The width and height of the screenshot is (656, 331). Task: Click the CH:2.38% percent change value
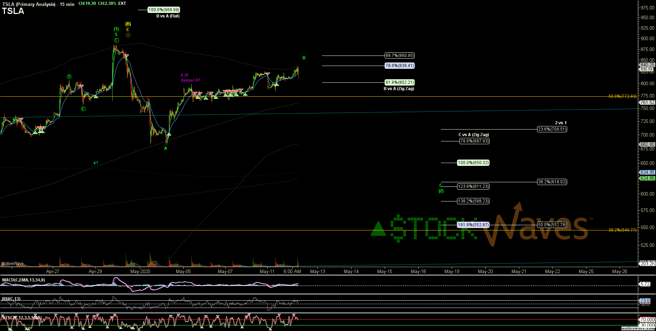pyautogui.click(x=107, y=3)
